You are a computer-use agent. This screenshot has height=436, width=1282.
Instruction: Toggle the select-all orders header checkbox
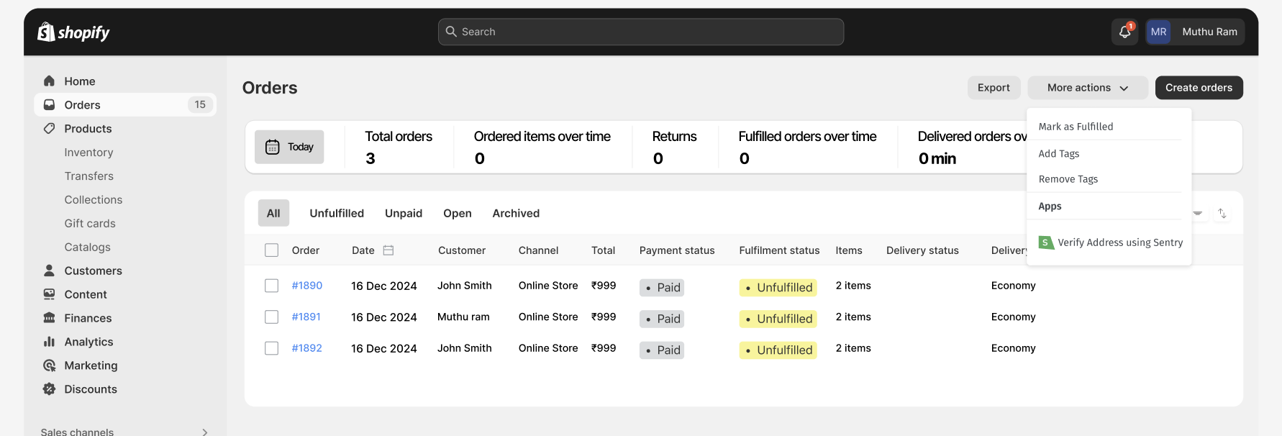(x=271, y=250)
